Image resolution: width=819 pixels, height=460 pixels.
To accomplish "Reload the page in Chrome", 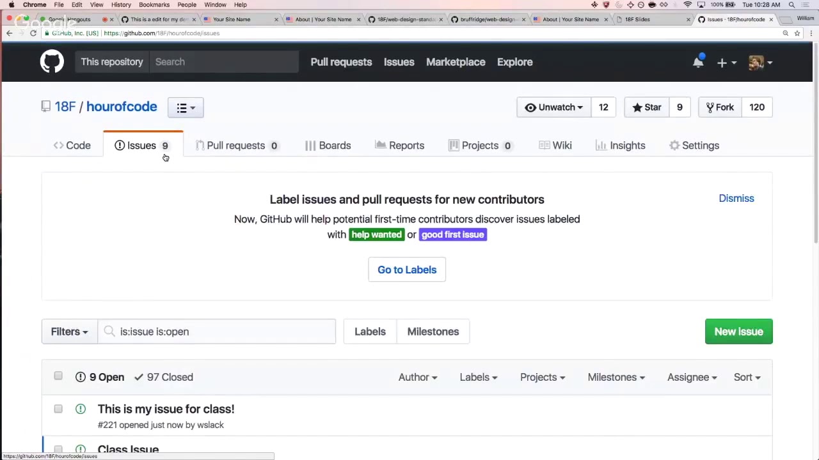I will coord(33,33).
